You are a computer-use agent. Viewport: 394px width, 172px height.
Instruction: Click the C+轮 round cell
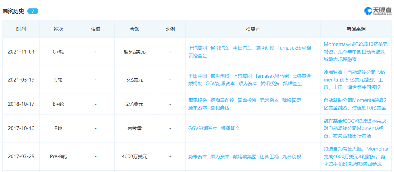[58, 52]
